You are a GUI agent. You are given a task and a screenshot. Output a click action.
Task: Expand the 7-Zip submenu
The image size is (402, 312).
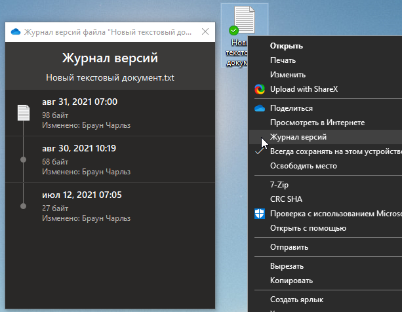tap(325, 185)
